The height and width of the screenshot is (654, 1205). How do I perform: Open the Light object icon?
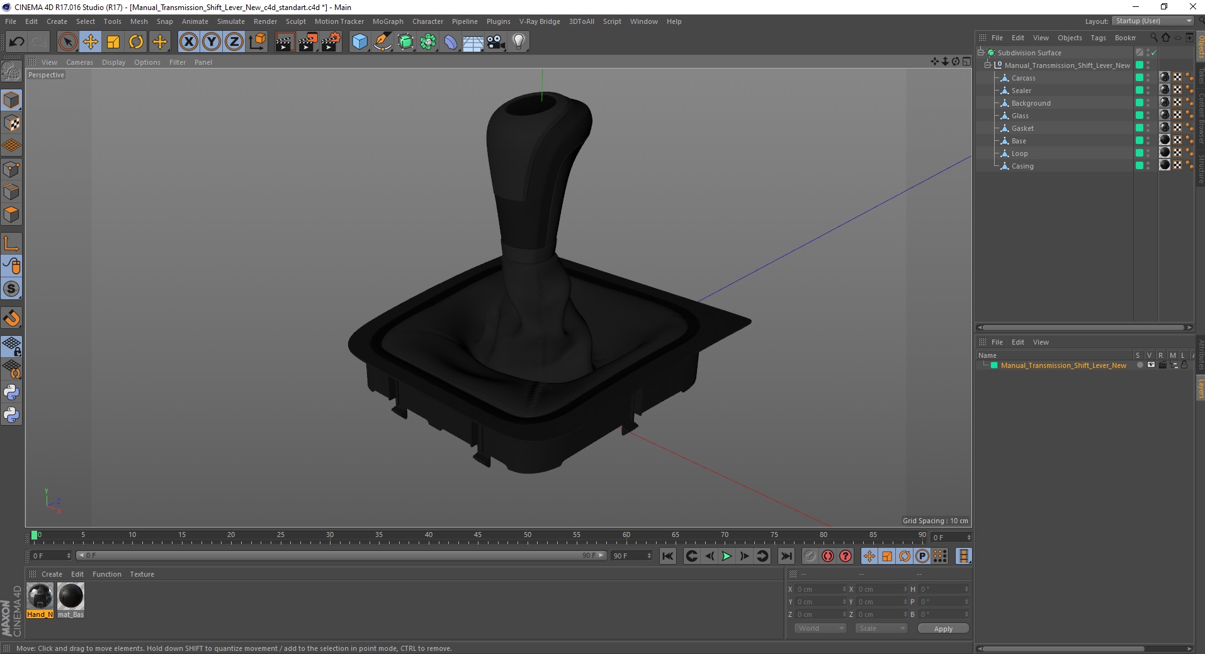[x=518, y=42]
